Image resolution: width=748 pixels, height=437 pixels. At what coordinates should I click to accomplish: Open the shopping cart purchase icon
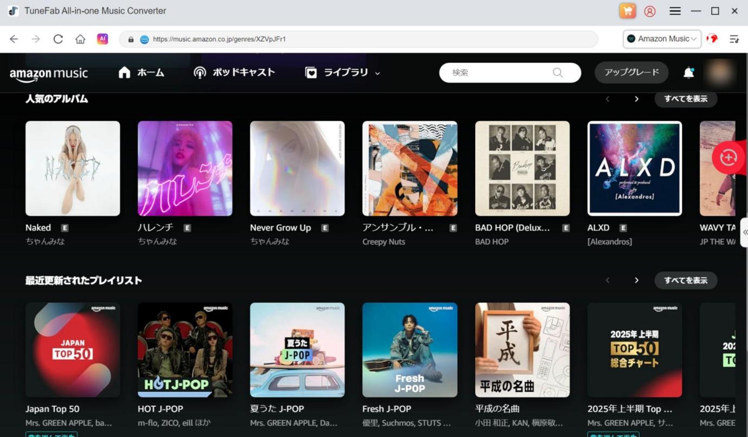(x=628, y=11)
